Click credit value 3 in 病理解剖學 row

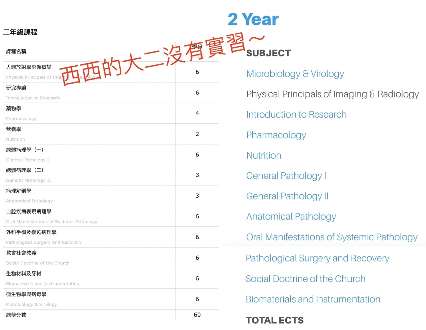[x=197, y=196]
